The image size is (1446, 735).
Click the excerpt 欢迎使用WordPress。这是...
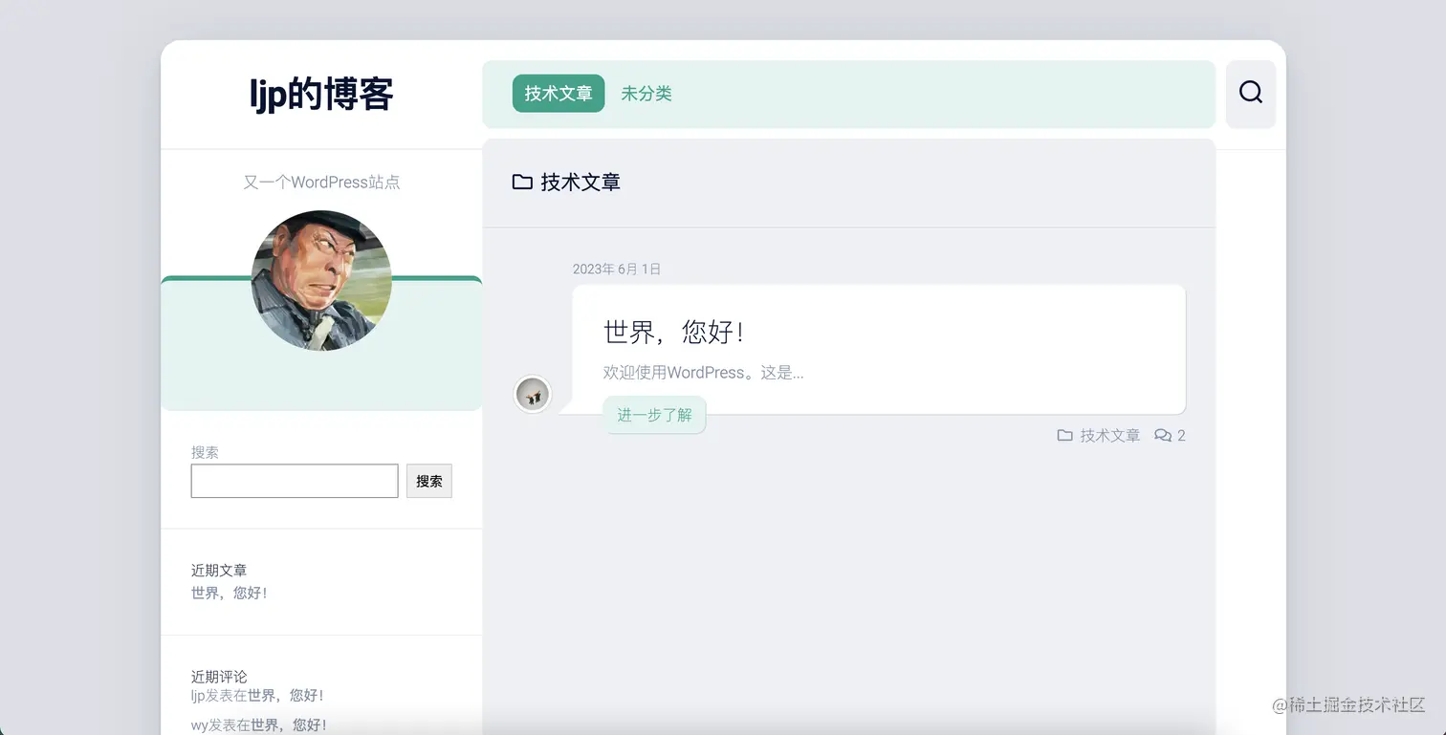coord(703,373)
